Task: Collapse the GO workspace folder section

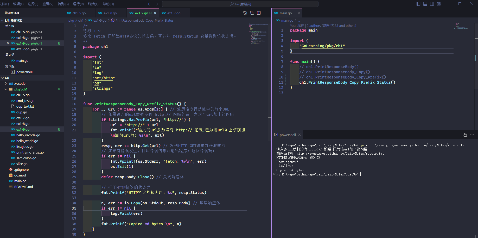Action: 32,78
